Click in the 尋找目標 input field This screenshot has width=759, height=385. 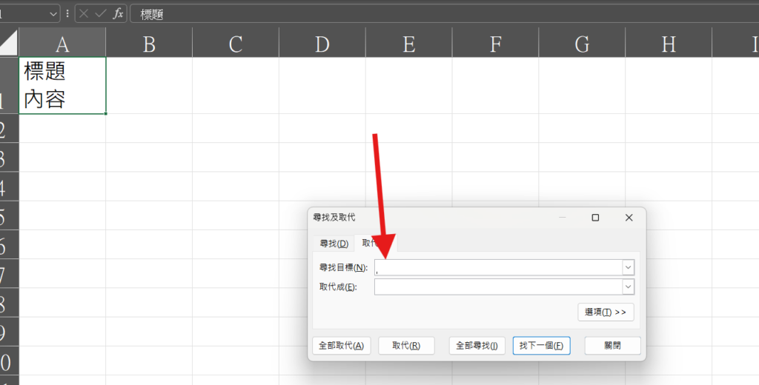(498, 267)
